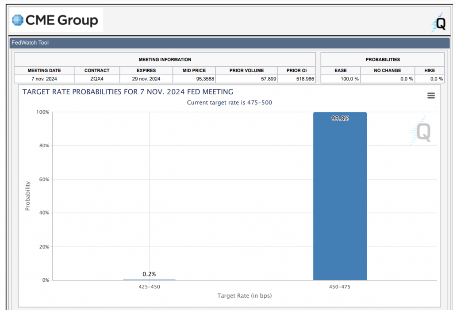Click the chart title for 7 Nov. 2024 meeting
Viewport: 453px width, 310px height.
(x=128, y=92)
